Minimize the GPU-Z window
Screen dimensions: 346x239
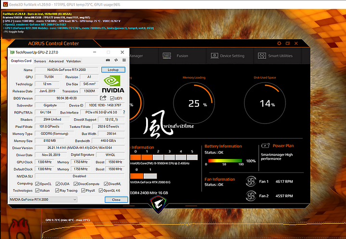[95, 52]
